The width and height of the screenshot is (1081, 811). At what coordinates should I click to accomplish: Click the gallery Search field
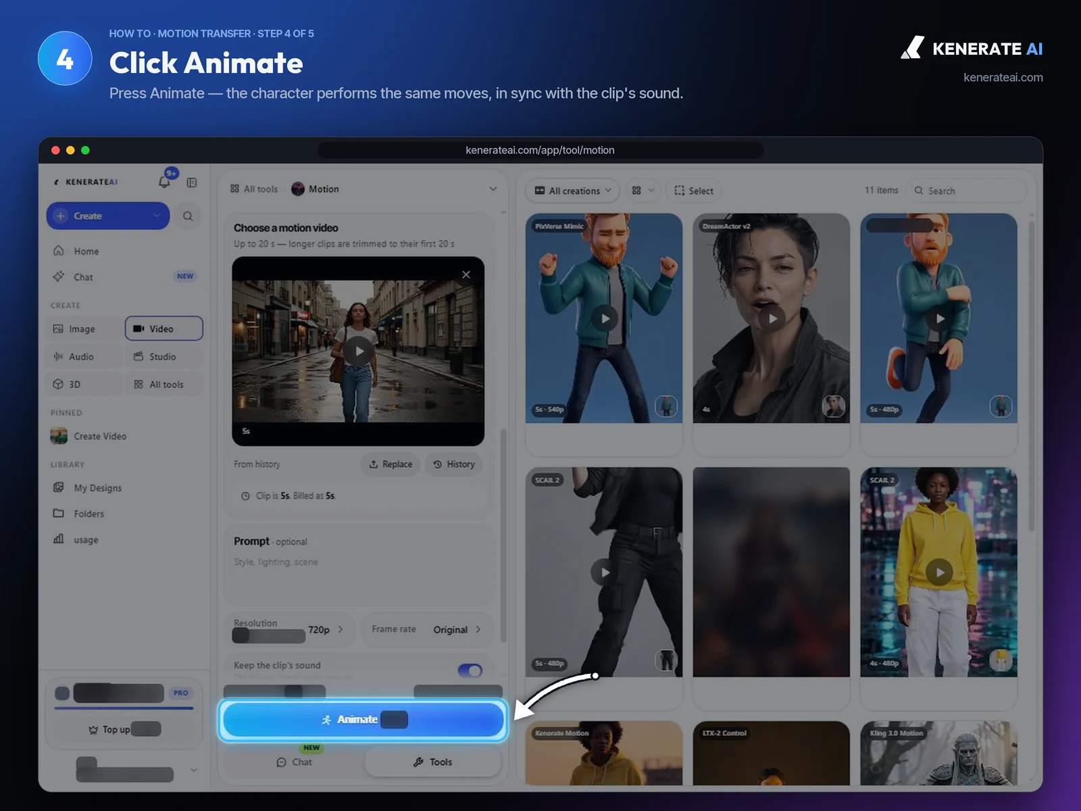[966, 191]
